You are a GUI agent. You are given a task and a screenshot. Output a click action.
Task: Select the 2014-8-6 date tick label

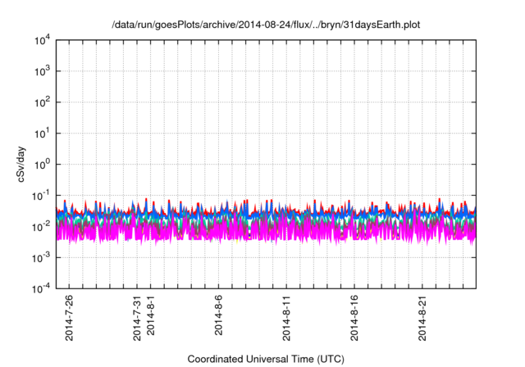219,317
